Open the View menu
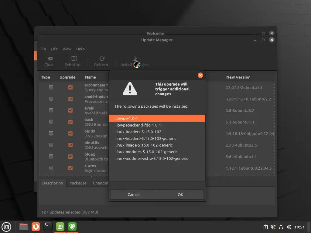Viewport: 311px width, 233px height. 67,49
